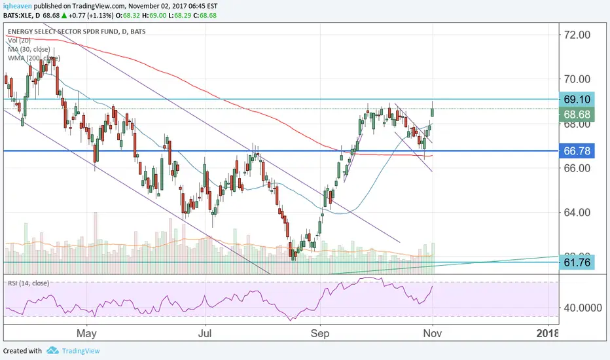Screen dimensions: 610x360
Task: Select the MA (30, close) indicator label
Action: (x=29, y=50)
